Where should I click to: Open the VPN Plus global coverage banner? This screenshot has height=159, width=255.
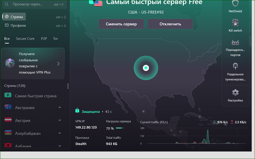pos(33,63)
